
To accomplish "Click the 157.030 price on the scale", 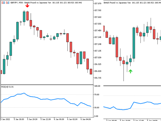I will click(x=98, y=58).
